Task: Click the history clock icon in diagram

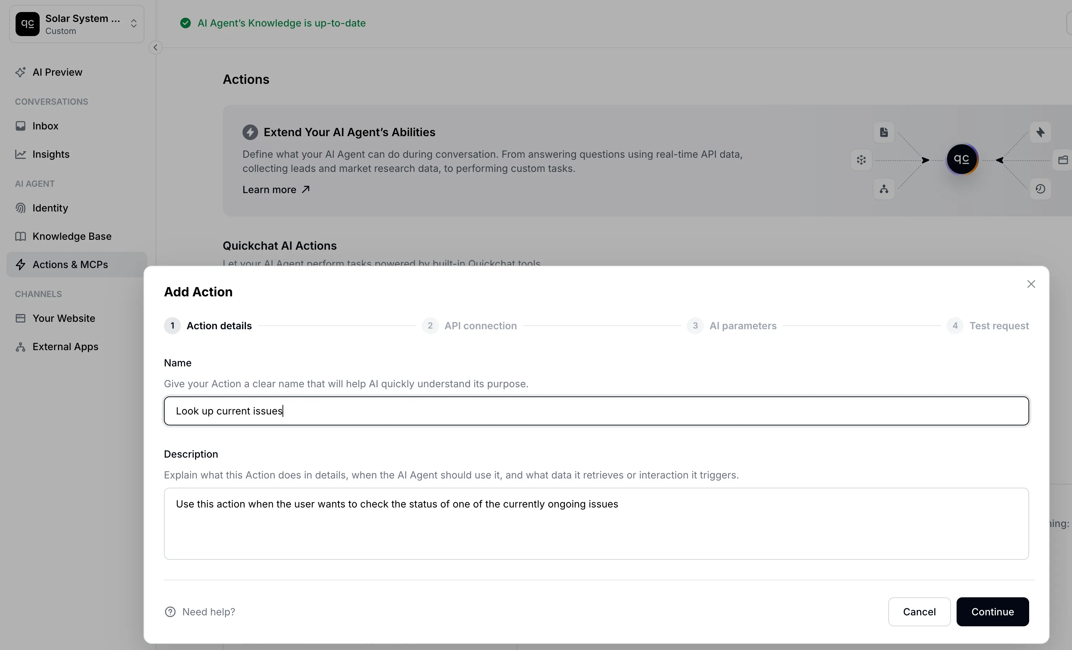Action: click(x=1040, y=189)
